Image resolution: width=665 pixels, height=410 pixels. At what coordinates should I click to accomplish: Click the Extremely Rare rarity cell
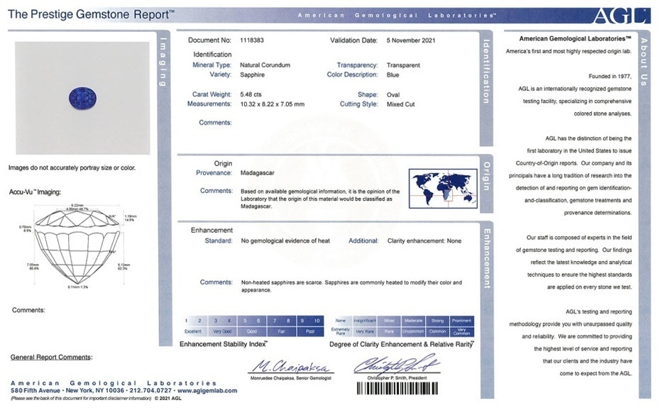tap(341, 331)
